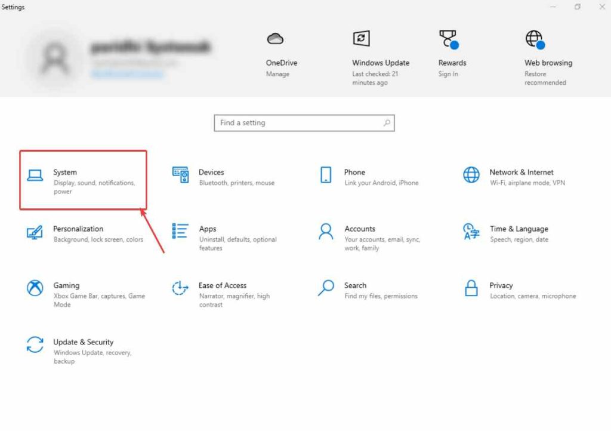This screenshot has width=611, height=431.
Task: Click the OneDrive cloud icon
Action: (275, 39)
